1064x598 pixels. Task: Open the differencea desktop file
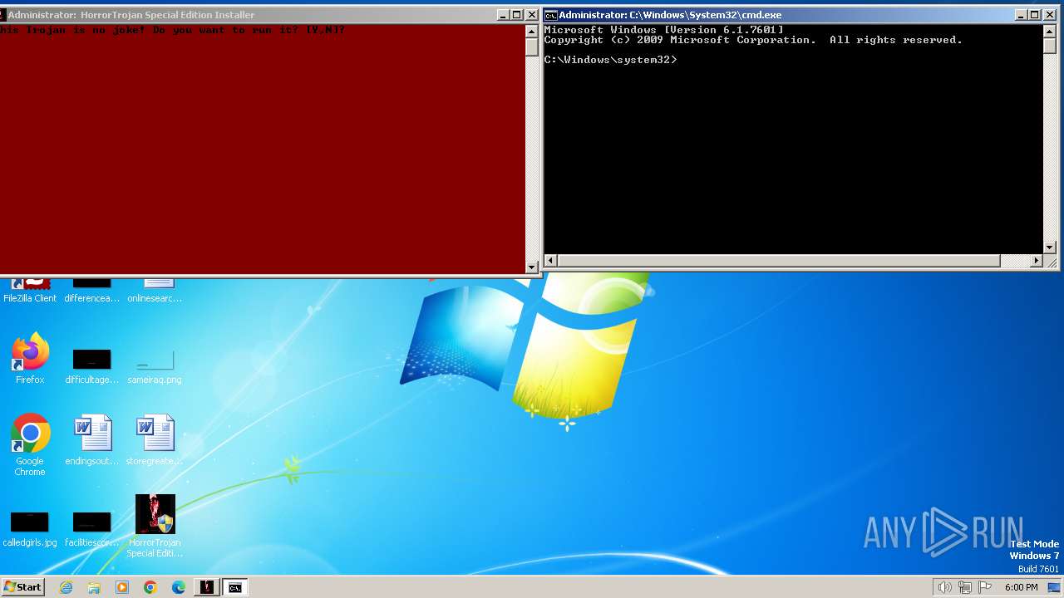(x=92, y=290)
